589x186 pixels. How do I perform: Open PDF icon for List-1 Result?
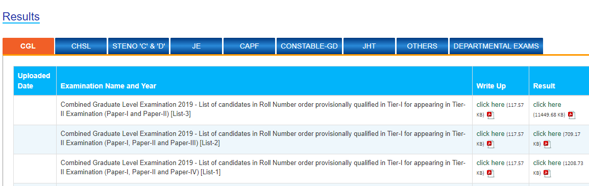pos(547,173)
